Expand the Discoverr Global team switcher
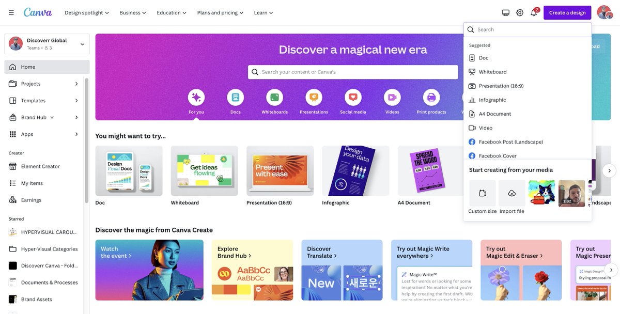Screen dimensions: 620x314 point(47,44)
